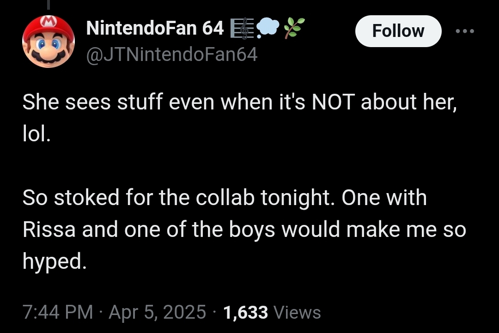The width and height of the screenshot is (499, 333).
Task: Open the three-dot more options menu
Action: [x=464, y=31]
